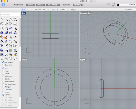136x109 pixels.
Task: Toggle the SmartTrack button
Action: (53, 5)
